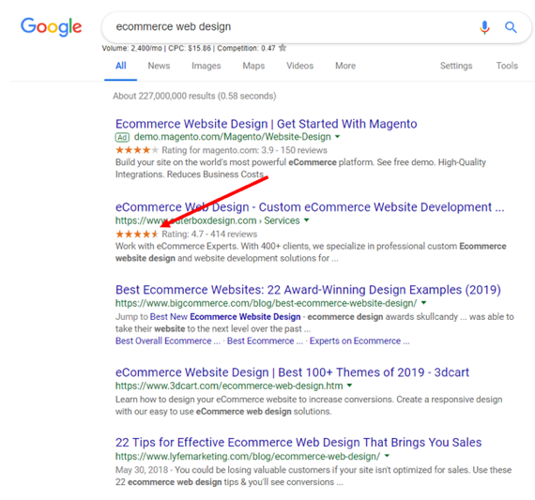
Task: Click 'Volume: 2,400/mo' keyword stats text
Action: (x=131, y=48)
